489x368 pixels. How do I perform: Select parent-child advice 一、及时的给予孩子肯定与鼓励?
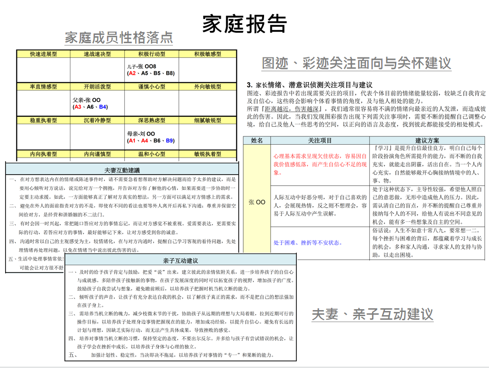(181, 280)
